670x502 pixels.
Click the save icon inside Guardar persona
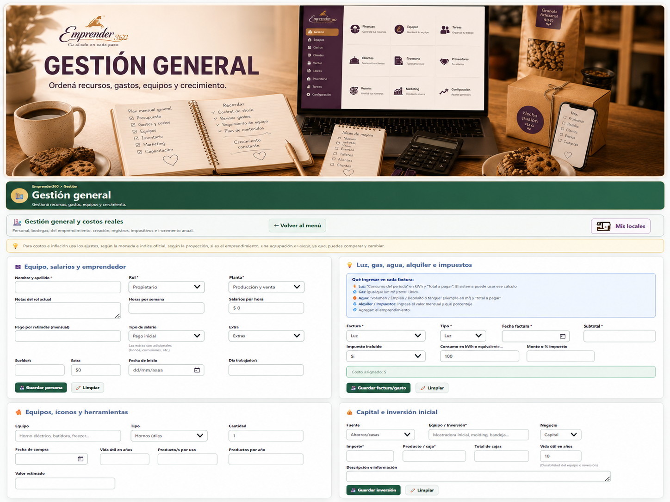click(x=22, y=388)
